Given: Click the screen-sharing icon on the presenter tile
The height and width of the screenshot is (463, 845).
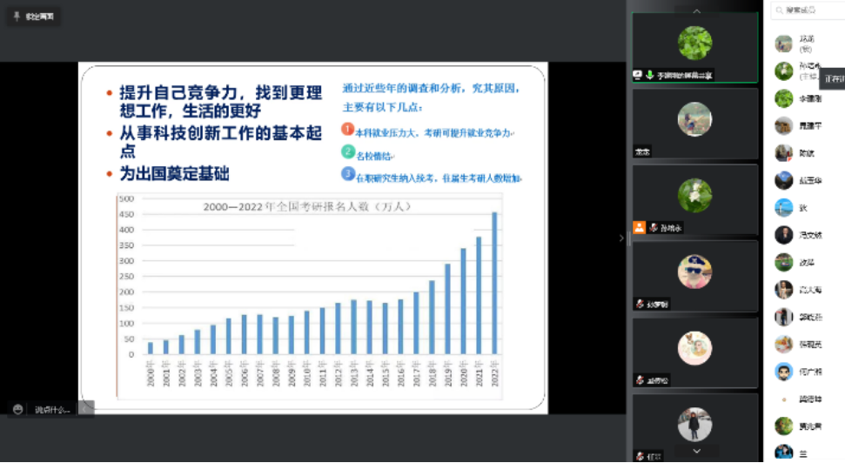Looking at the screenshot, I should click(x=638, y=75).
